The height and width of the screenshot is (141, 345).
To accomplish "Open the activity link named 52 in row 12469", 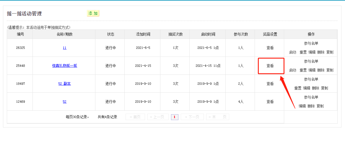I will 64,102.
